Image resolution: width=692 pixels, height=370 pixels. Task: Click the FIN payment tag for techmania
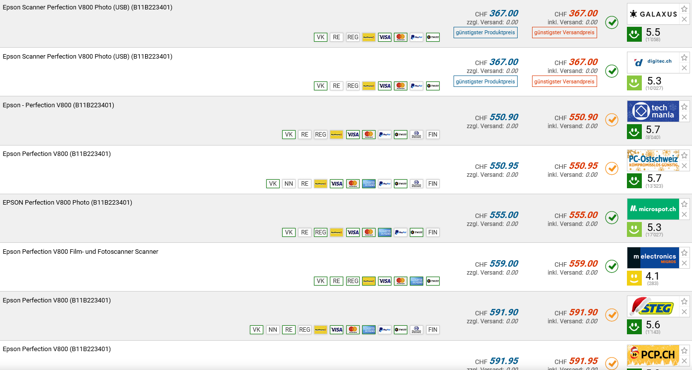click(x=433, y=135)
